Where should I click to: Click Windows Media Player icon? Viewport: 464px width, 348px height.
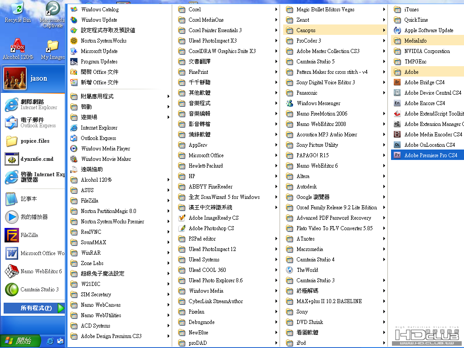74,149
